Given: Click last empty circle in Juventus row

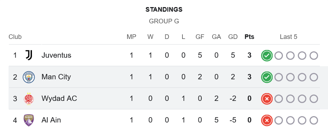Looking at the screenshot, I should [313, 56].
